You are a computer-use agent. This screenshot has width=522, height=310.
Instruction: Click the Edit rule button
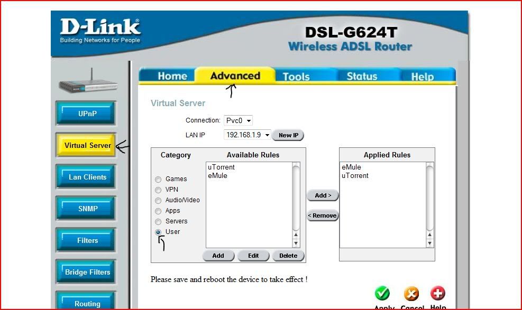pyautogui.click(x=253, y=256)
